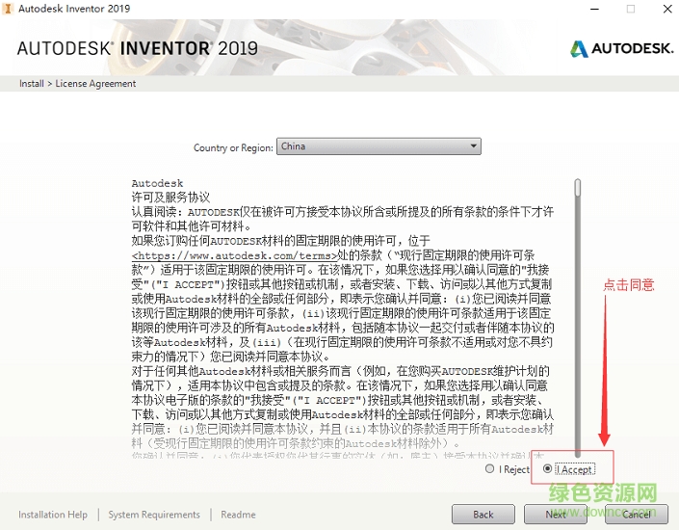Click the Cancel button

coord(637,515)
